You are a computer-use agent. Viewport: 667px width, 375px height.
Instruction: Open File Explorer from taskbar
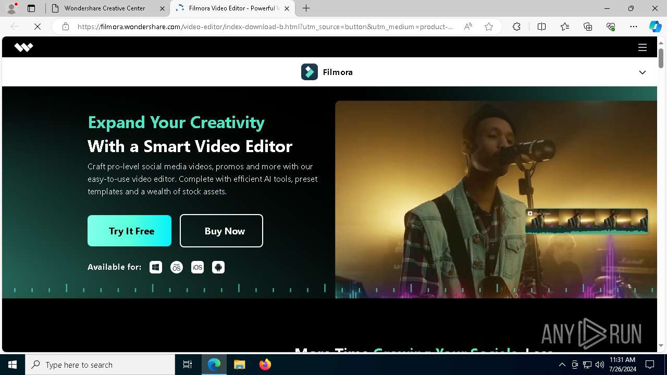pyautogui.click(x=239, y=365)
